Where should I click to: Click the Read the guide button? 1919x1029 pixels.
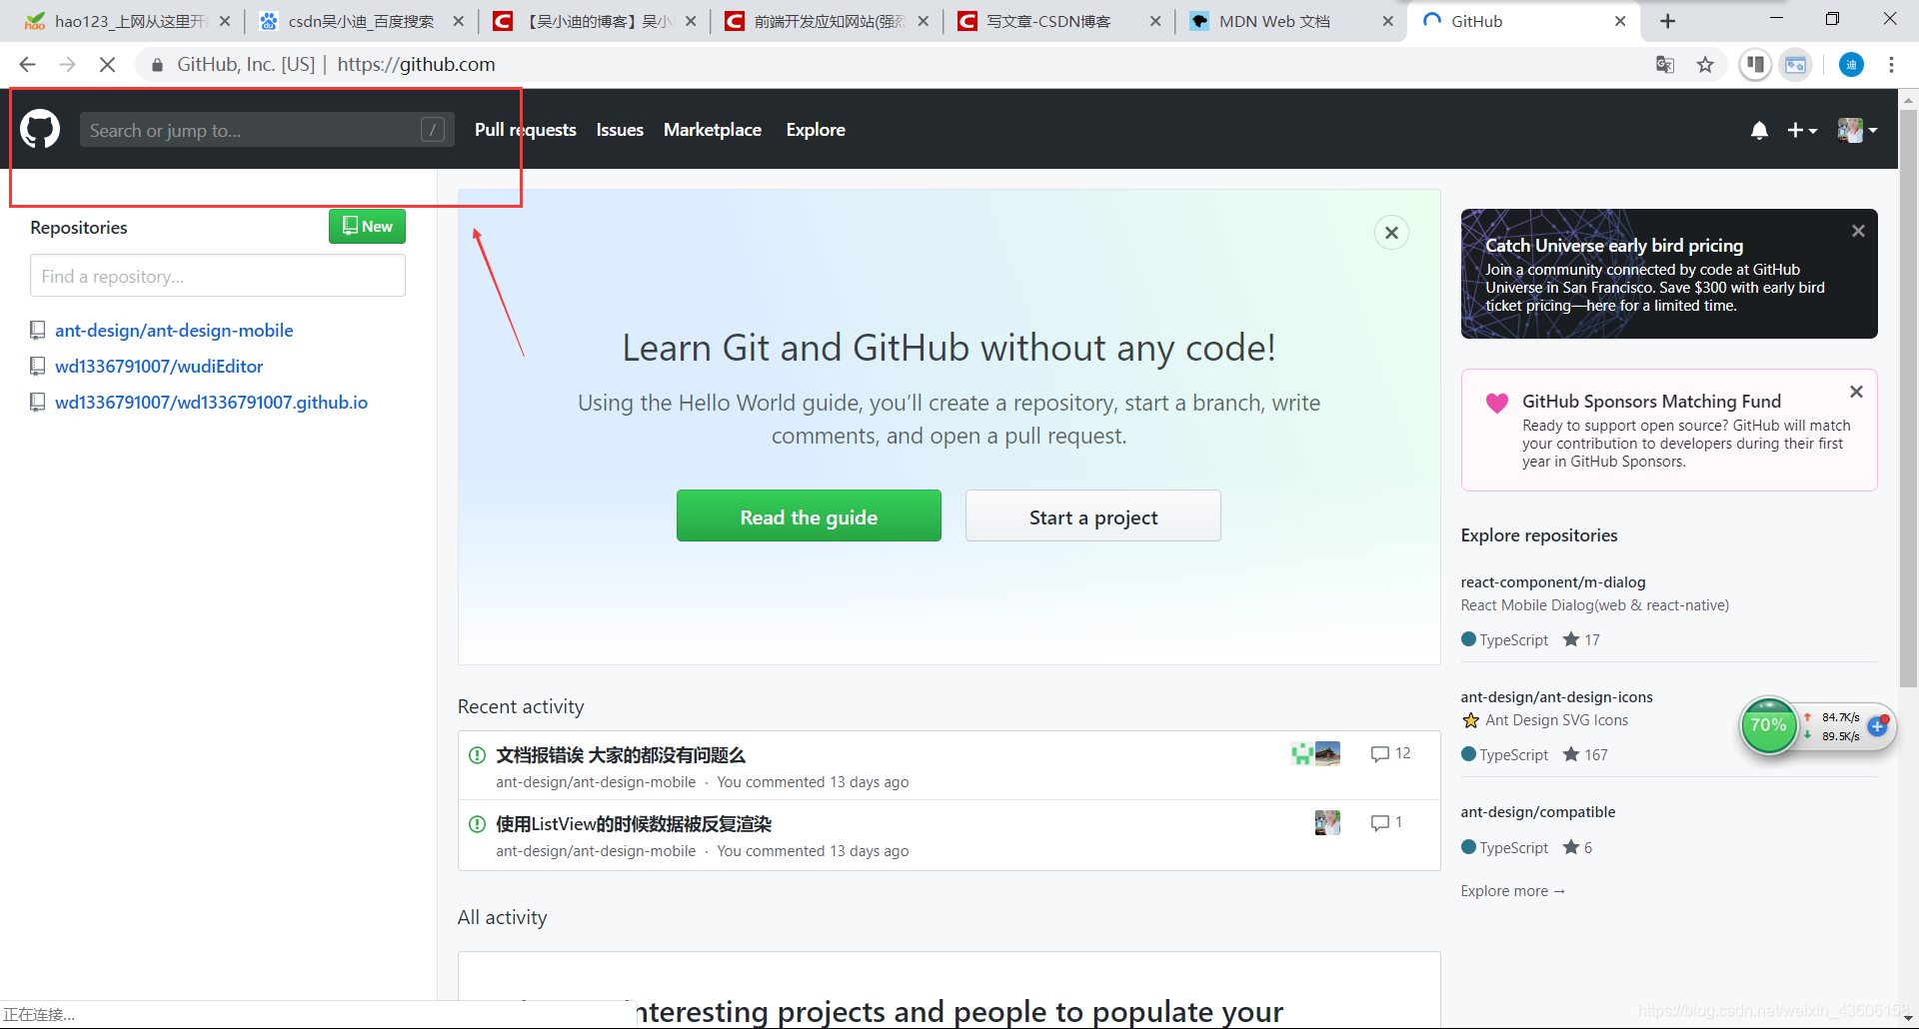809,516
